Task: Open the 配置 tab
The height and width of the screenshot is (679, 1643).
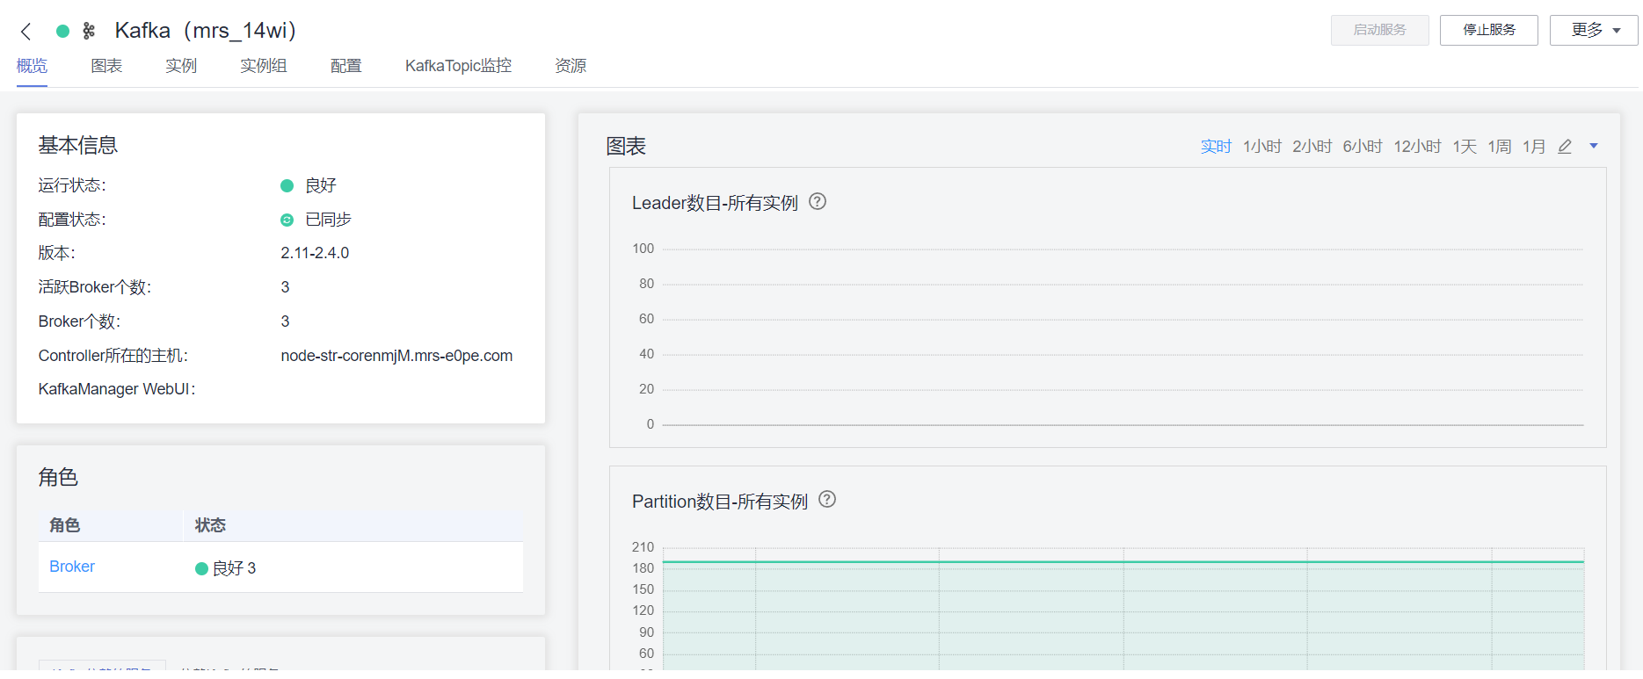Action: pos(346,66)
